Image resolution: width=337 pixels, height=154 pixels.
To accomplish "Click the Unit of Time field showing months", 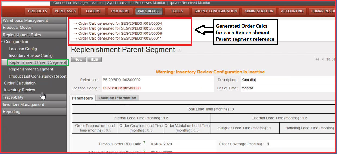I will pyautogui.click(x=288, y=88).
